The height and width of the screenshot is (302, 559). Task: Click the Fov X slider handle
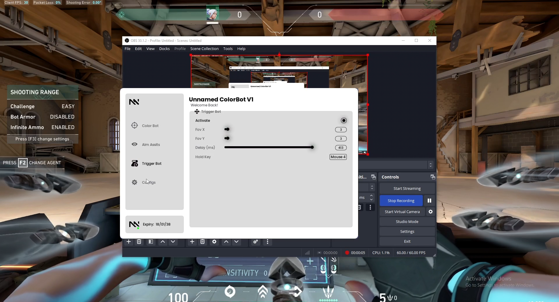(x=227, y=129)
